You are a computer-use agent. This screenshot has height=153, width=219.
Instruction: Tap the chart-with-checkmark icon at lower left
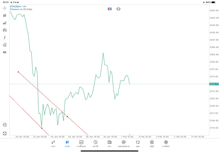tap(5, 125)
